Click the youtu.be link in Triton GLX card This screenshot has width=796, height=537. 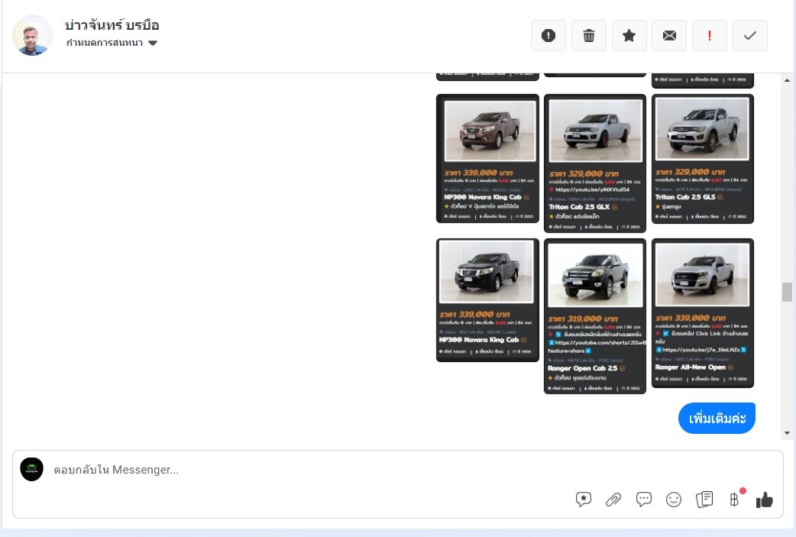(592, 189)
